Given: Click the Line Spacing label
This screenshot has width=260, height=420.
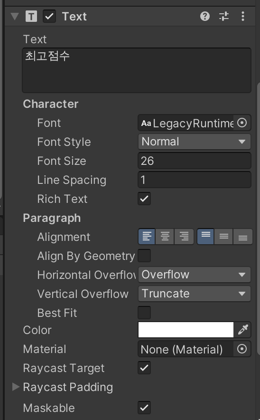Looking at the screenshot, I should click(x=72, y=180).
